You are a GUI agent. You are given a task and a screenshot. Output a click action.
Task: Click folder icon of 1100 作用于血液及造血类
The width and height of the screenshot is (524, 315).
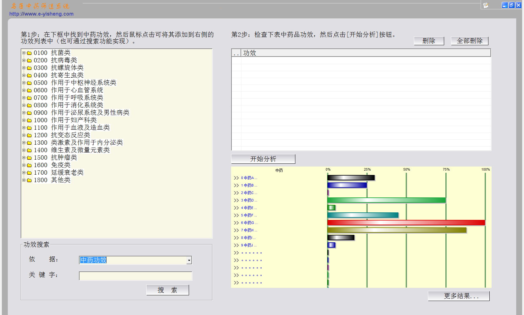point(29,128)
